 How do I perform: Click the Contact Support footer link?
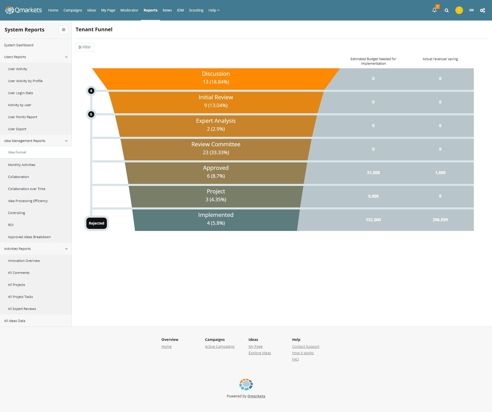coord(305,347)
